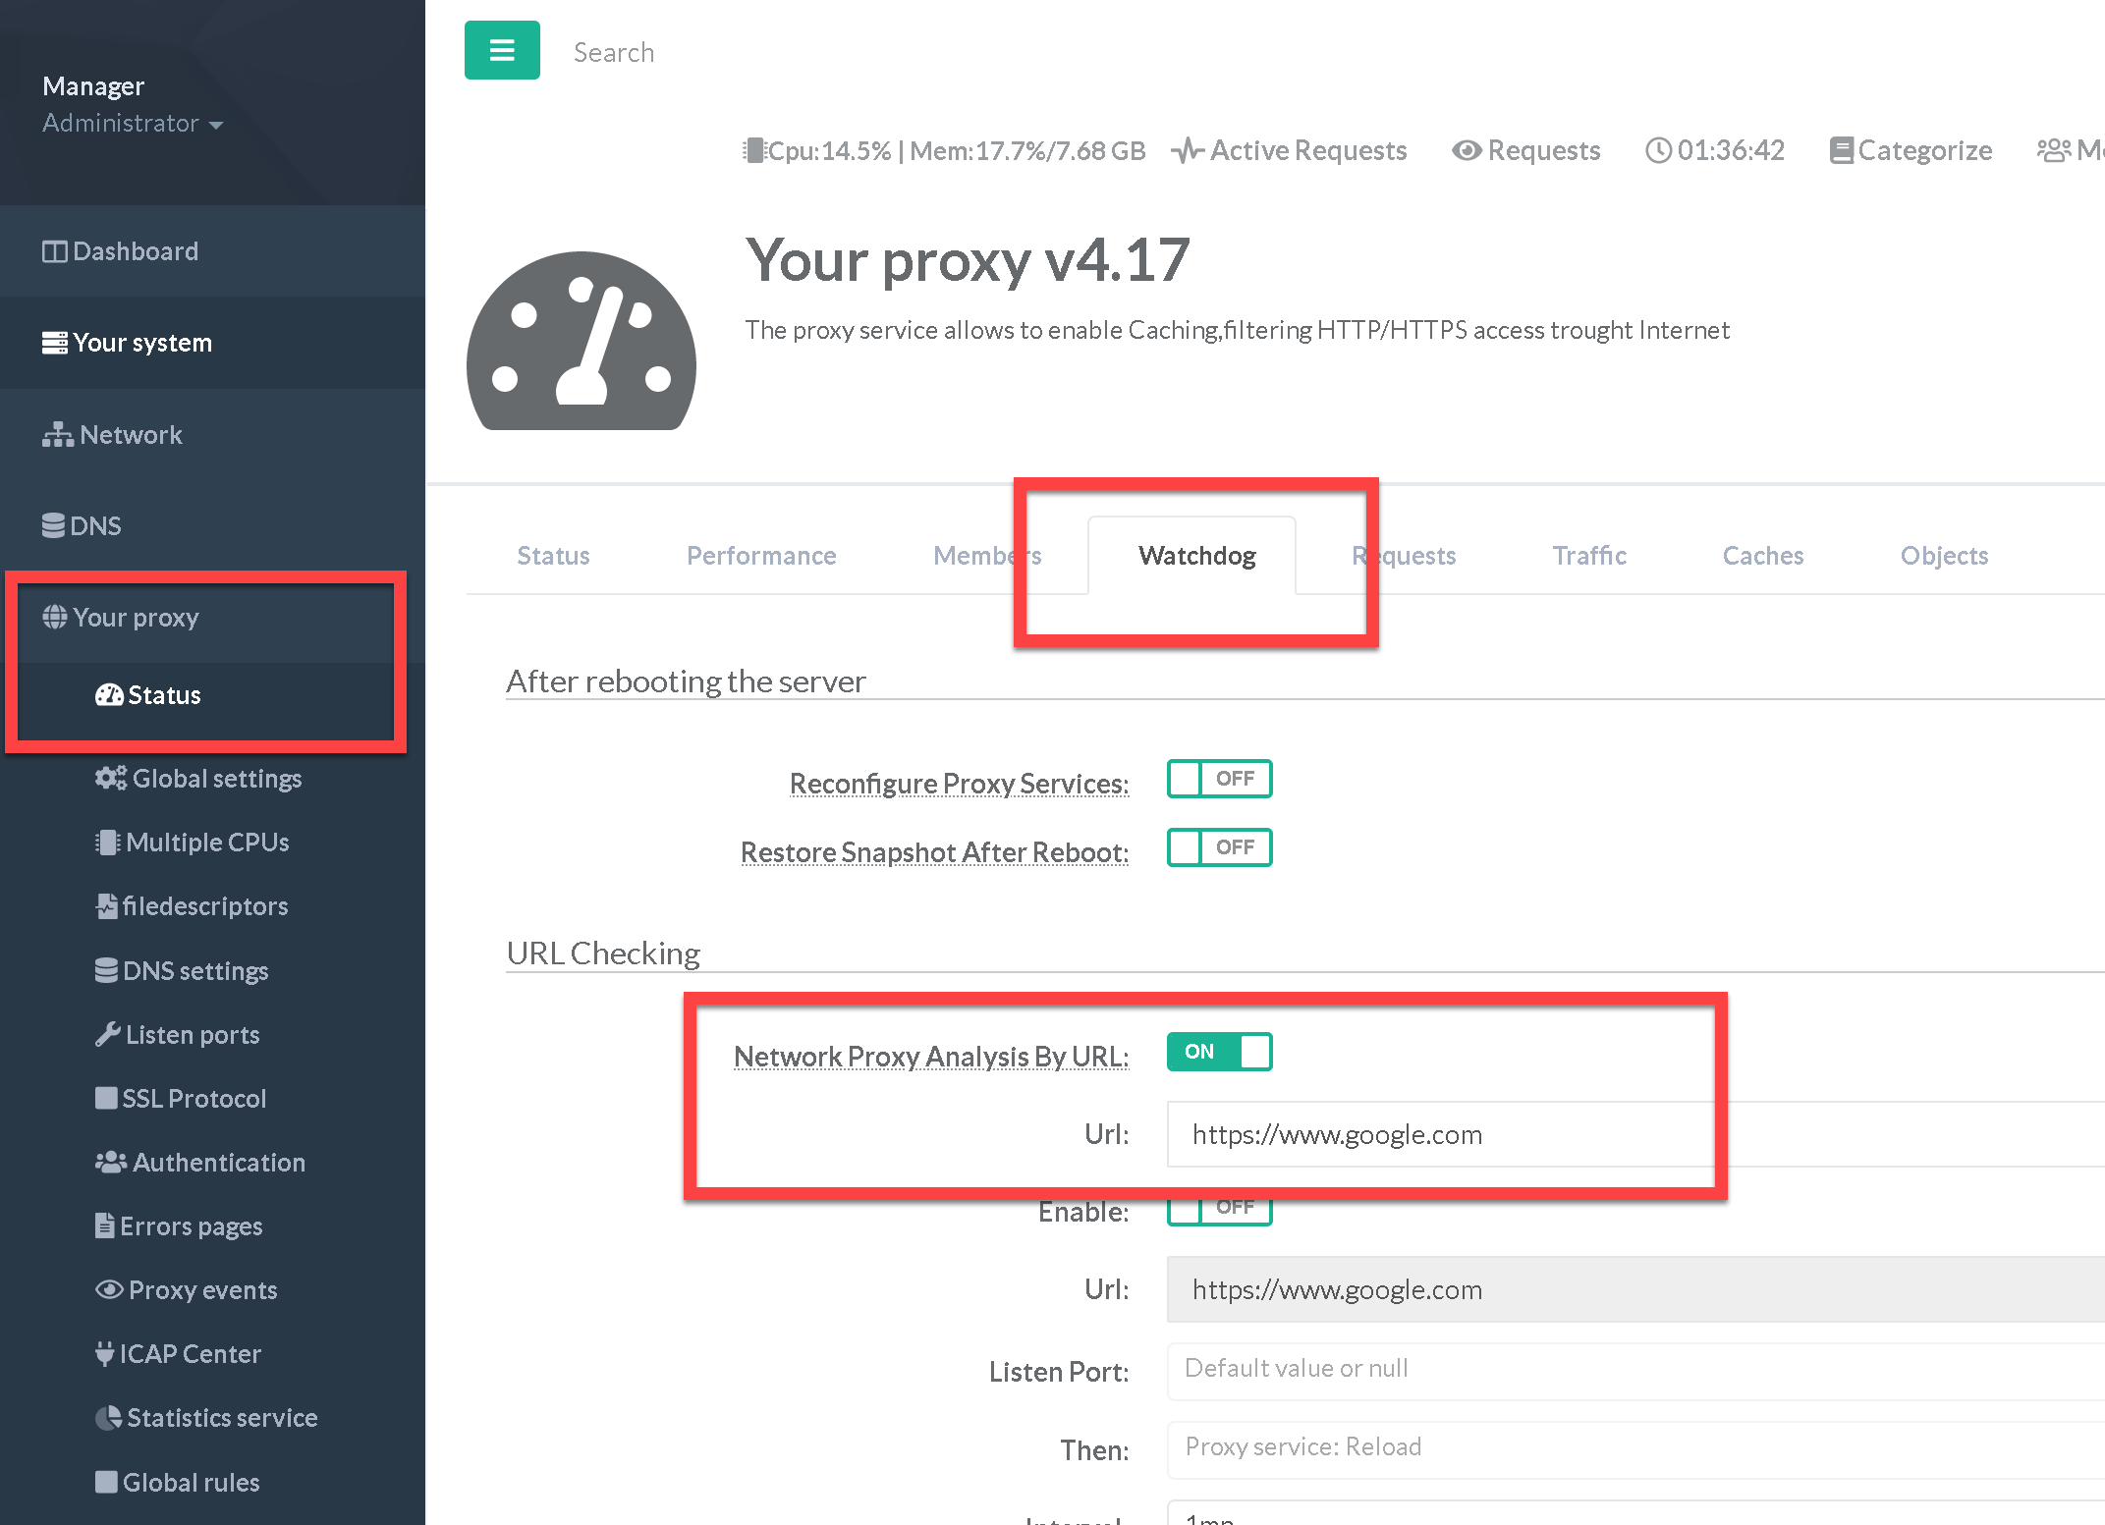Toggle Restore Snapshot After Reboot switch

click(x=1219, y=847)
